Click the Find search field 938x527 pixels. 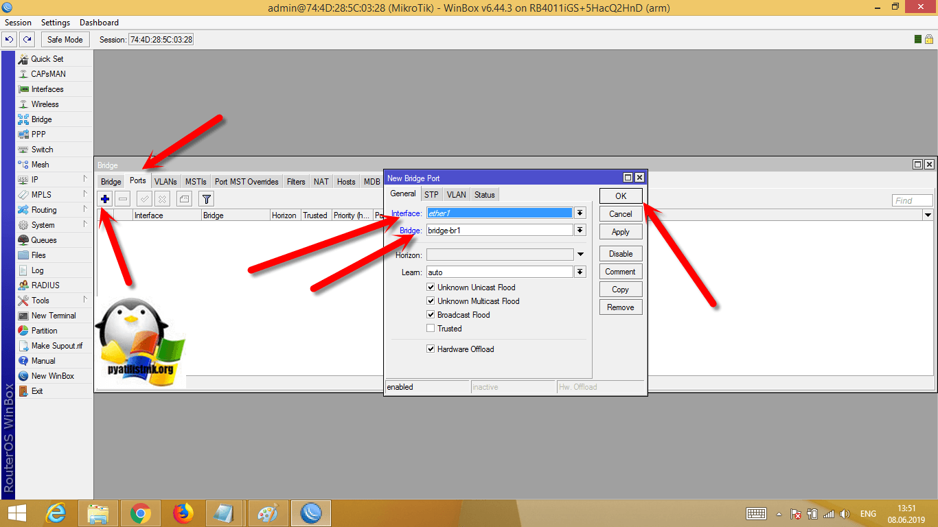point(912,200)
